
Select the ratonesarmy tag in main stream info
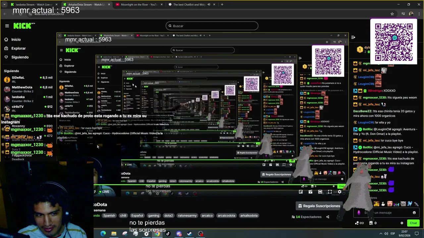pyautogui.click(x=187, y=216)
